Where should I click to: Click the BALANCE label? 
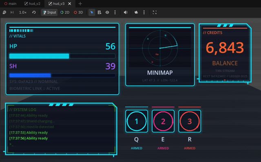(225, 63)
